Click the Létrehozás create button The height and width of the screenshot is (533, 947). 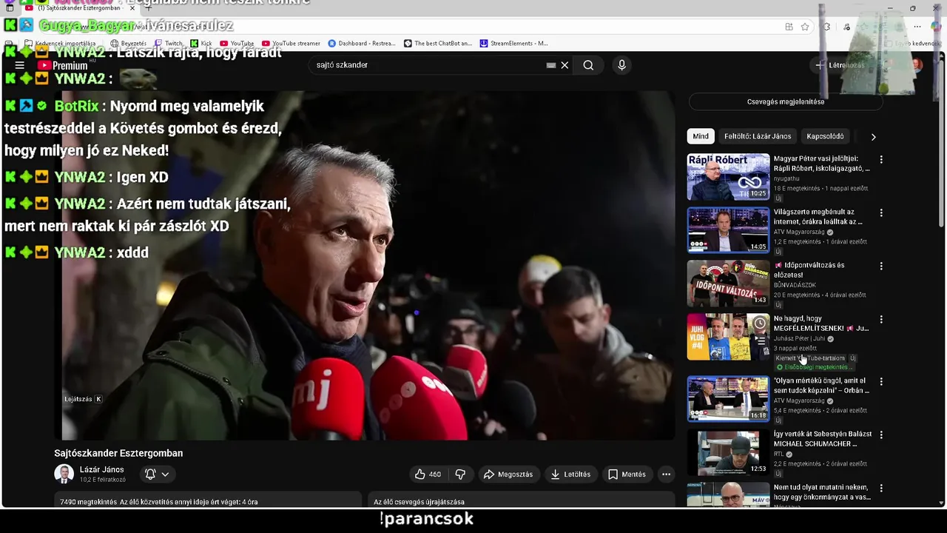click(840, 65)
